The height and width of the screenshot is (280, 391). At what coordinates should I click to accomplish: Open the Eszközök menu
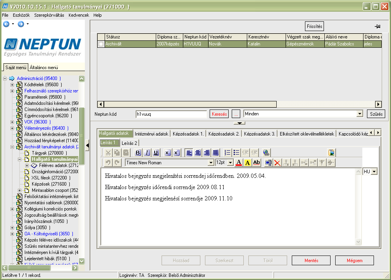(21, 15)
